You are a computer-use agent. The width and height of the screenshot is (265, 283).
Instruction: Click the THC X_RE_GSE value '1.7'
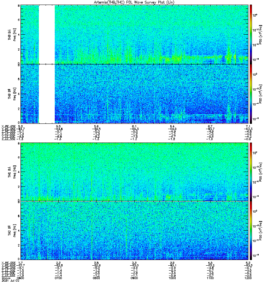[x=20, y=263]
